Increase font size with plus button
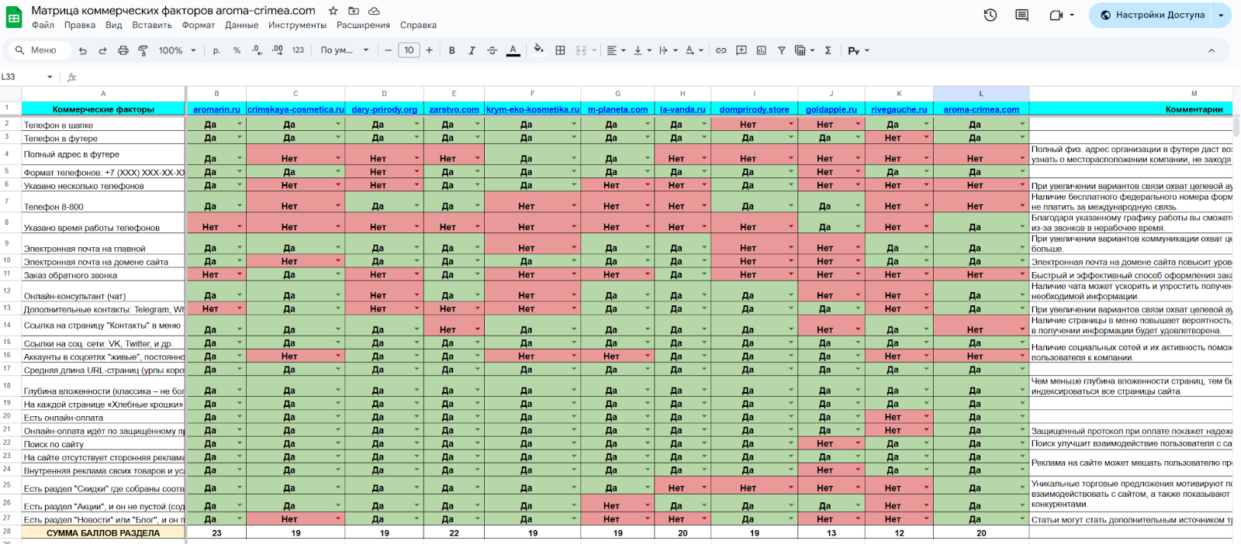This screenshot has width=1241, height=544. pos(429,50)
